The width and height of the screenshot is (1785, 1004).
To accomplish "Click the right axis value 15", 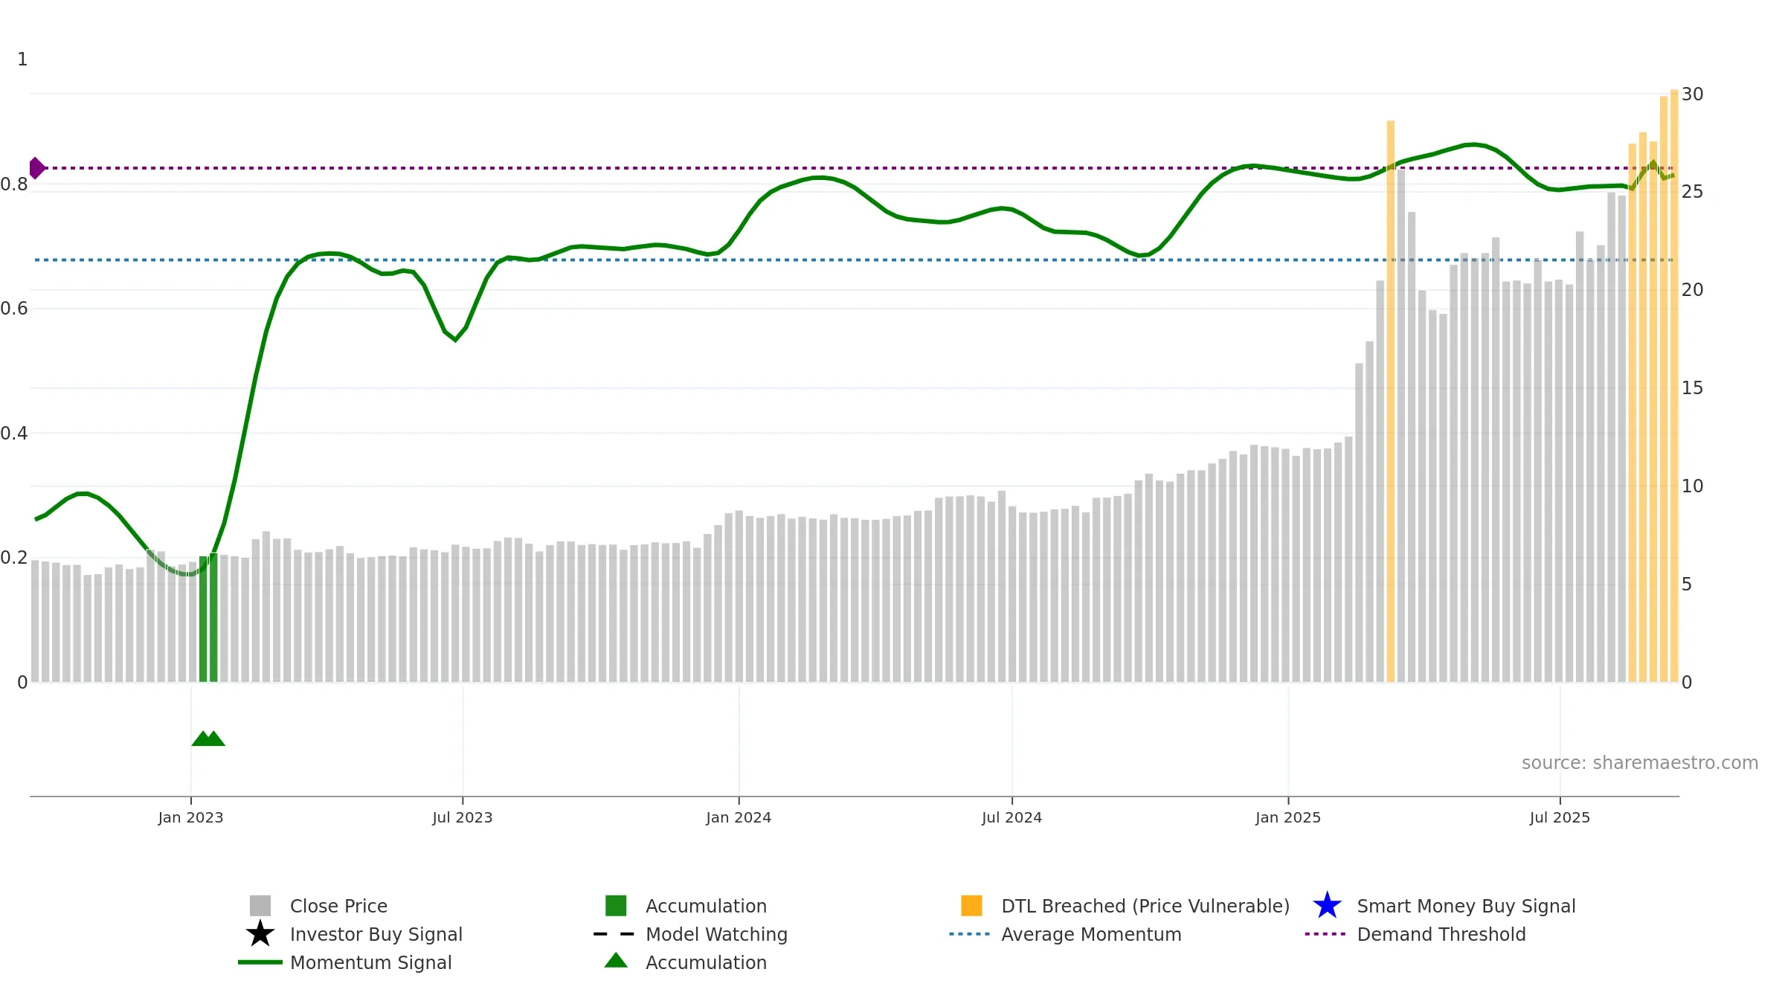I will (x=1692, y=388).
